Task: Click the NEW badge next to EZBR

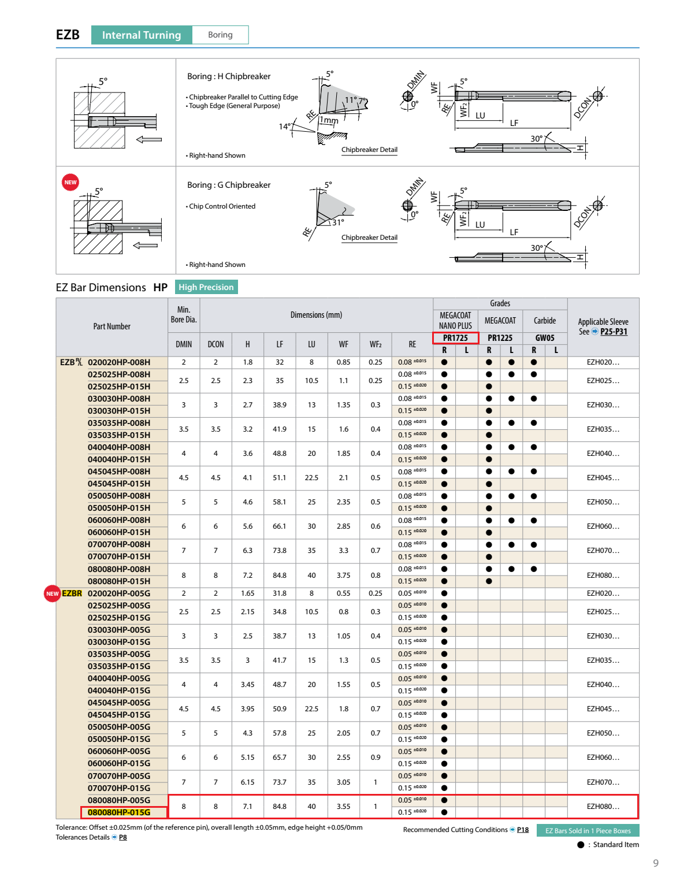Action: [53, 593]
